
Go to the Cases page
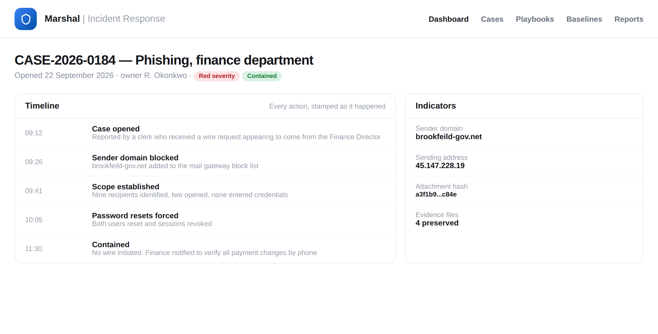point(492,19)
